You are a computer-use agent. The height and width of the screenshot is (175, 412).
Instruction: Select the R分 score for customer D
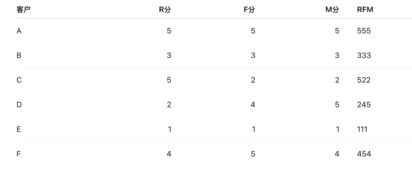169,104
